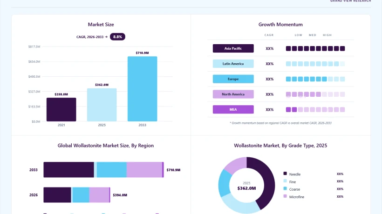
Task: Click the Coarse legend color swatch
Action: click(285, 188)
